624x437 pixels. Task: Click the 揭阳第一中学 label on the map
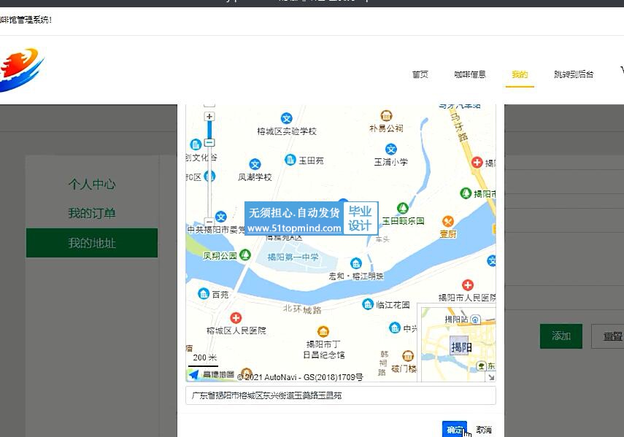(x=293, y=258)
